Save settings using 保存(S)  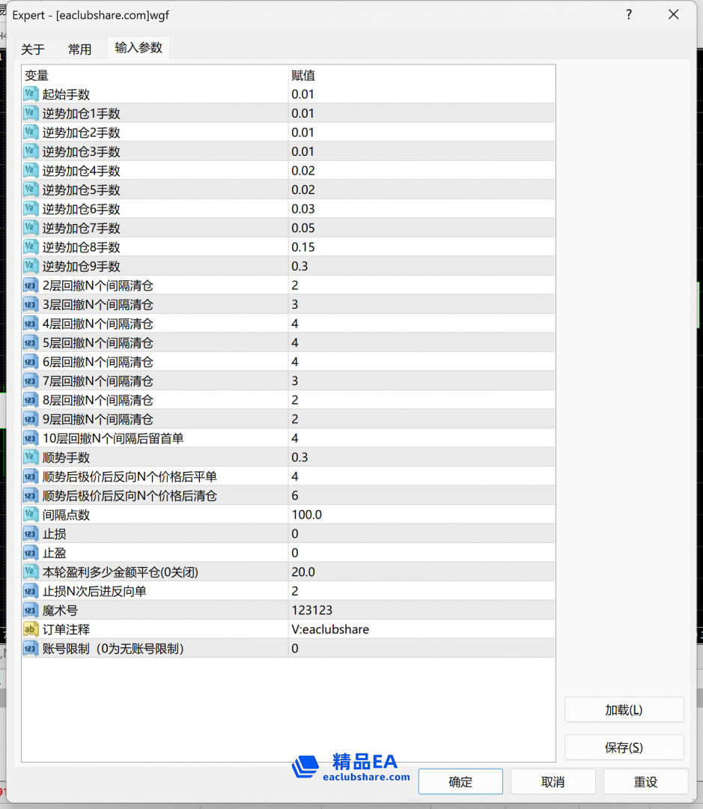pos(624,748)
